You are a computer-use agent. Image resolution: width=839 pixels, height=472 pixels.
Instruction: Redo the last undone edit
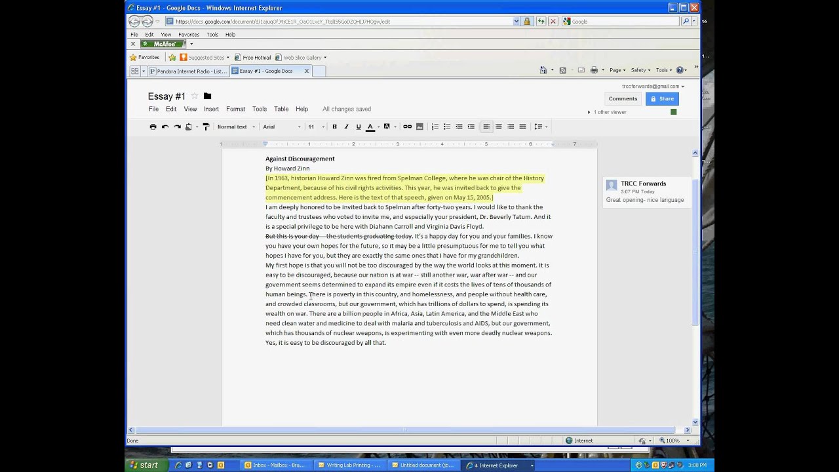pyautogui.click(x=177, y=127)
